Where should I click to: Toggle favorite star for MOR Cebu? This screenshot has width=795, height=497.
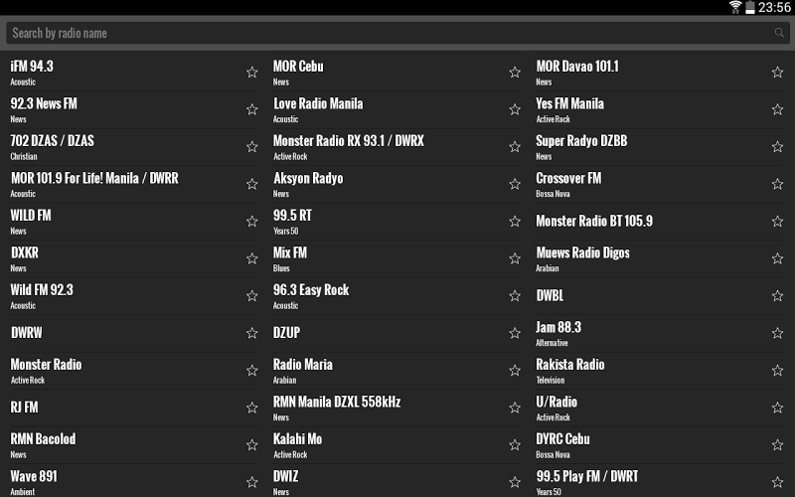coord(515,73)
